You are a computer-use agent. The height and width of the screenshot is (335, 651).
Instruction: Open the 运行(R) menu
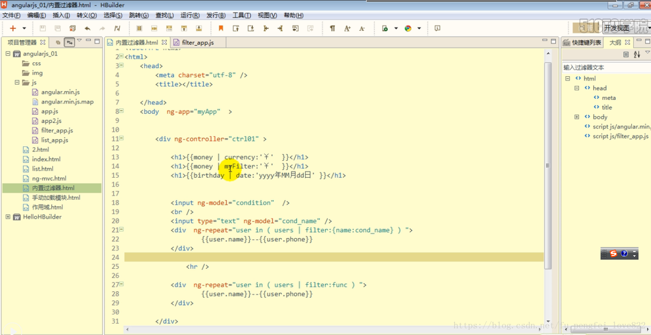[x=190, y=15]
